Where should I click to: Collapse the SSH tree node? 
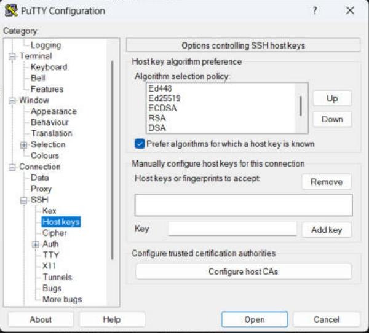(23, 200)
